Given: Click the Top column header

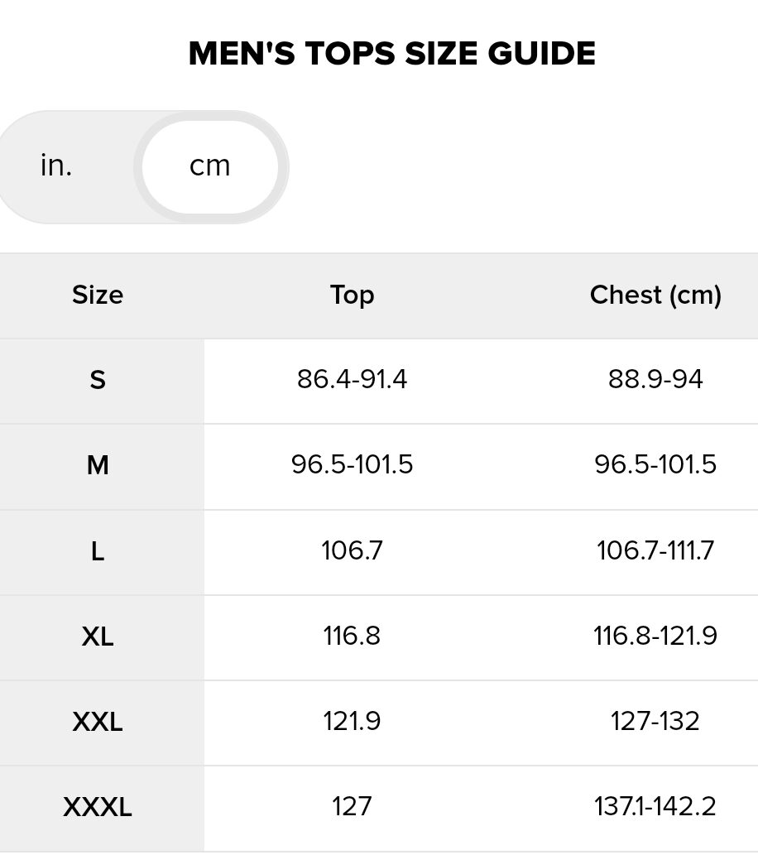Looking at the screenshot, I should (352, 295).
